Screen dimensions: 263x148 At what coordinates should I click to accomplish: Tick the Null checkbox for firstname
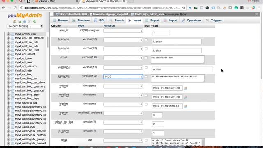[x=146, y=40]
